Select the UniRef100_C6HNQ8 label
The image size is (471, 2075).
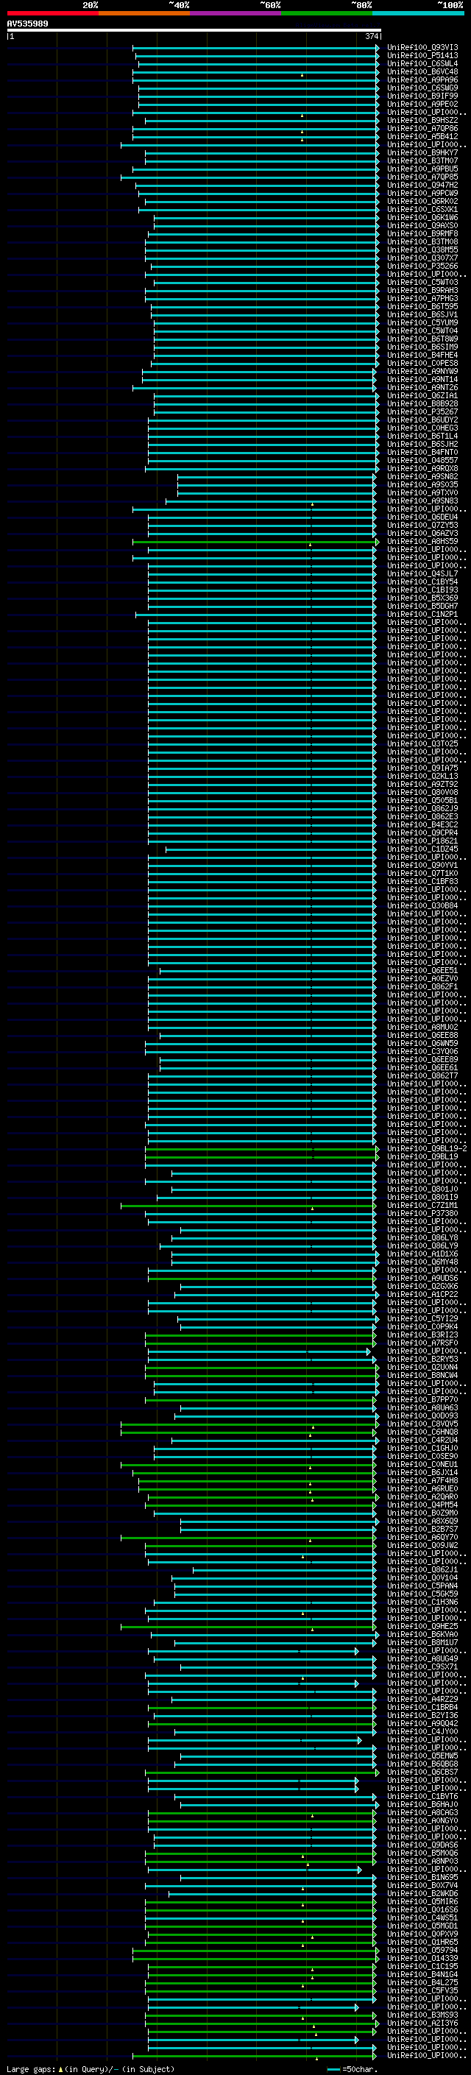click(422, 1432)
